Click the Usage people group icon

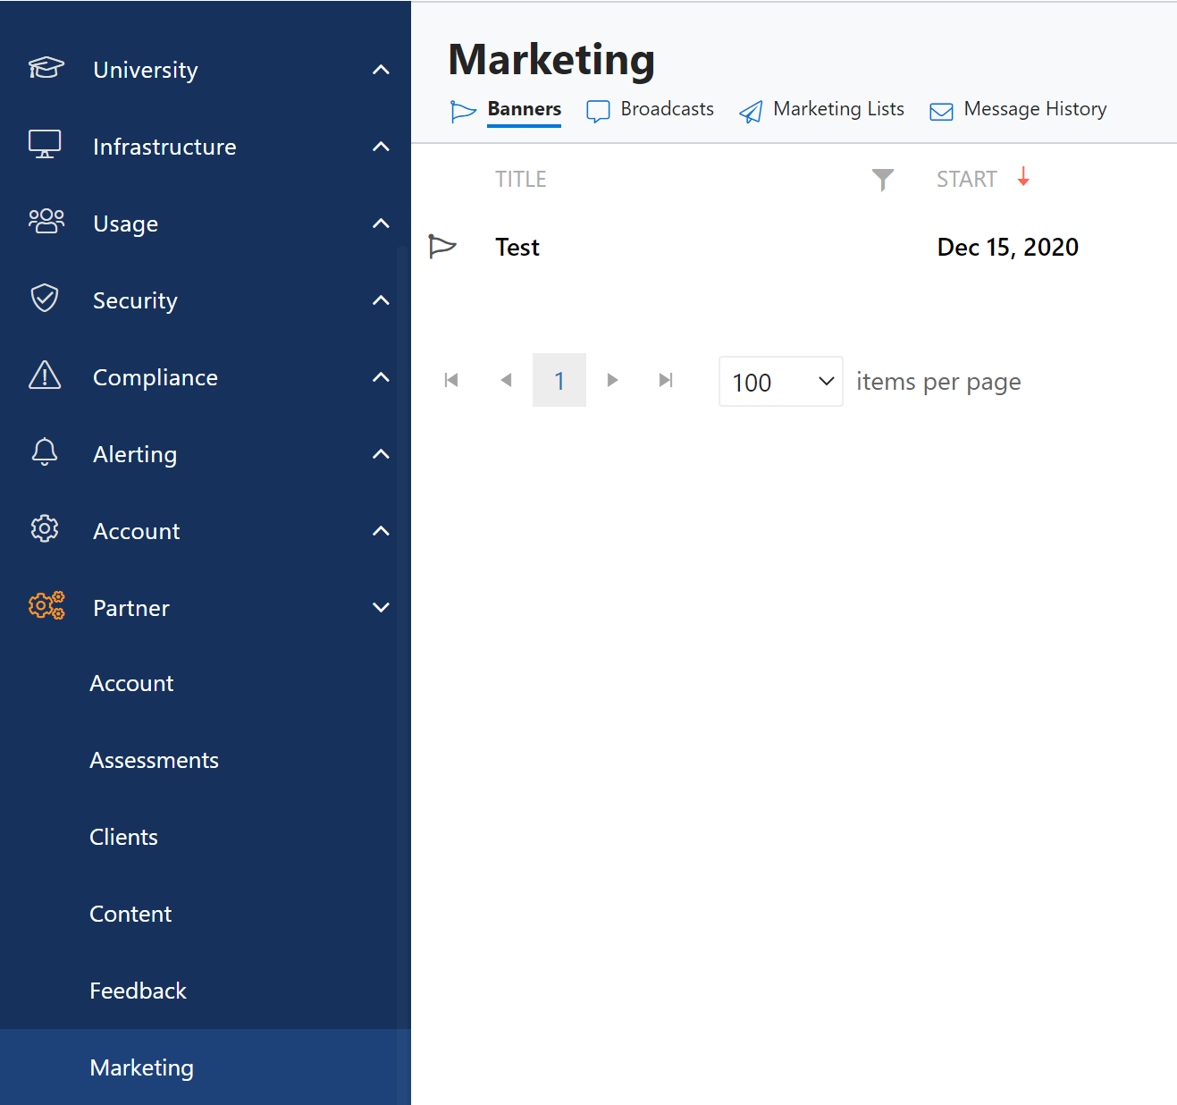[46, 222]
